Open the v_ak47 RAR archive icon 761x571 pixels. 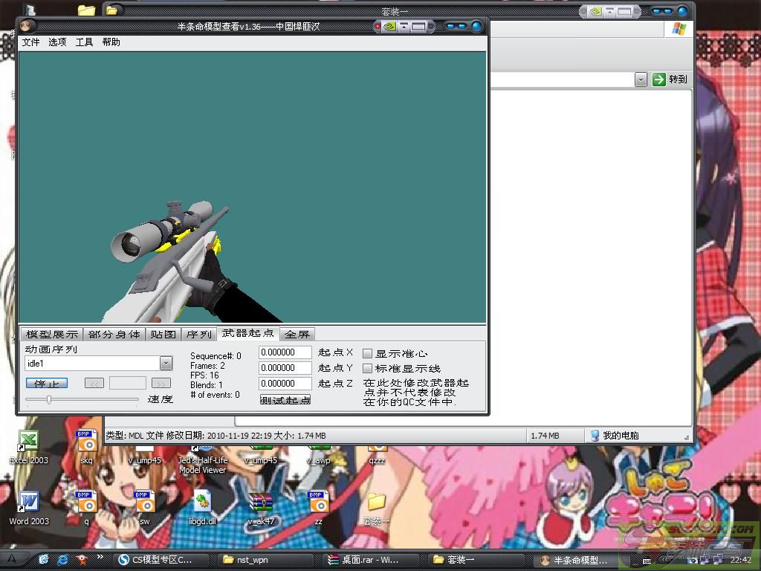(261, 503)
